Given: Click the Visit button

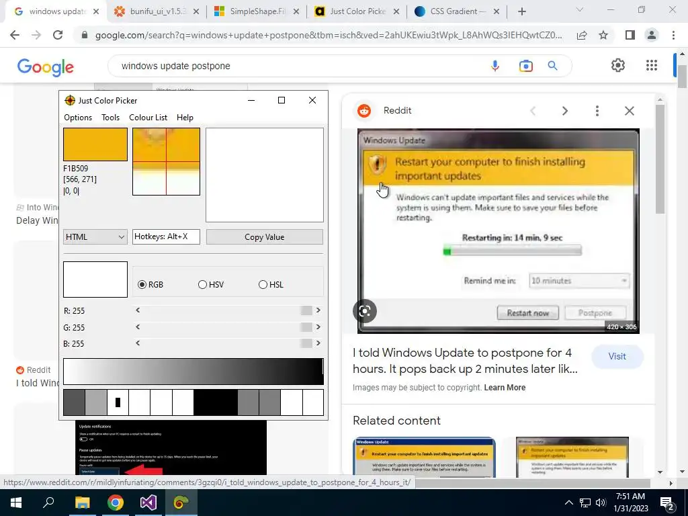Looking at the screenshot, I should (617, 356).
